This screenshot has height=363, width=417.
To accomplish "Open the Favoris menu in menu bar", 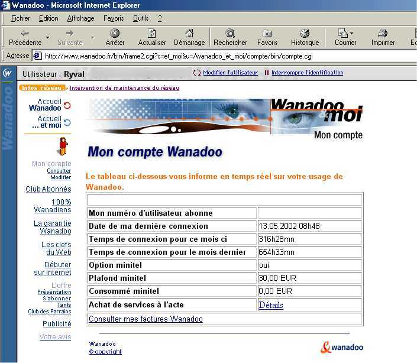I will [114, 18].
